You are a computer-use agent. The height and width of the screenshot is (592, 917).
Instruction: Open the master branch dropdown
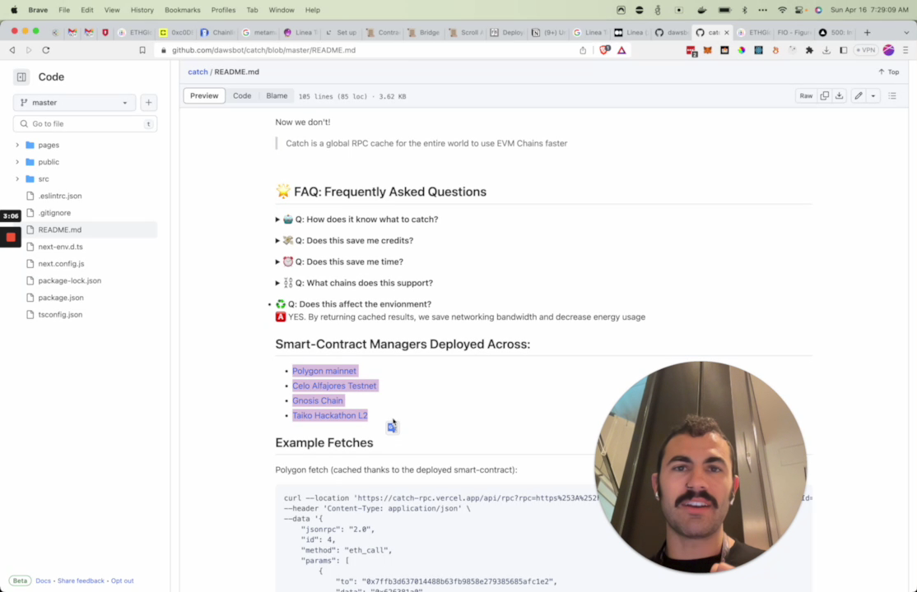pyautogui.click(x=74, y=103)
